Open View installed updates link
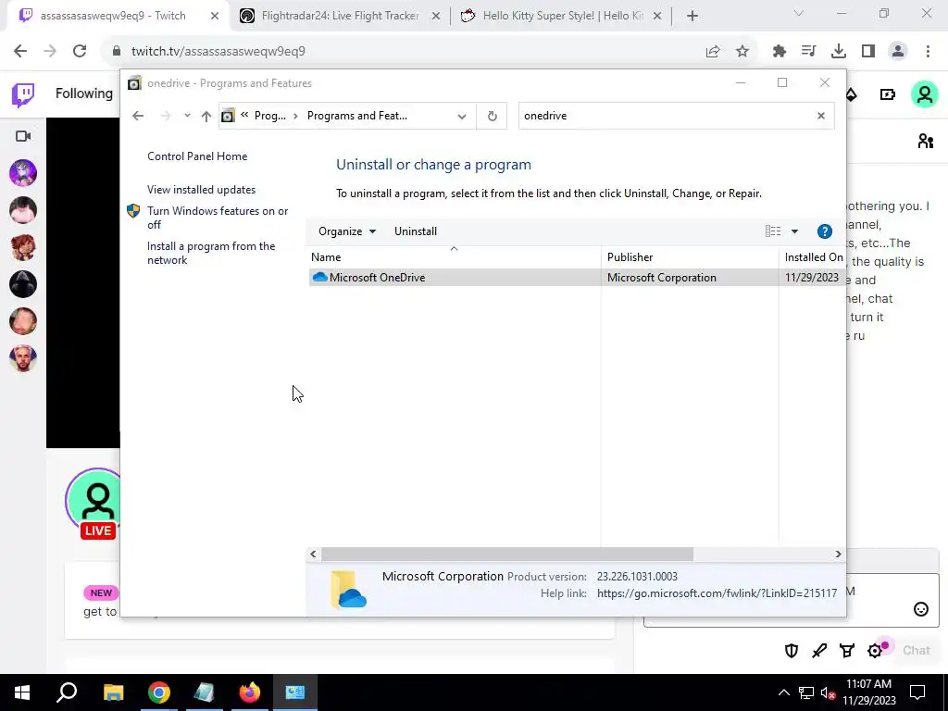948x711 pixels. pyautogui.click(x=201, y=190)
